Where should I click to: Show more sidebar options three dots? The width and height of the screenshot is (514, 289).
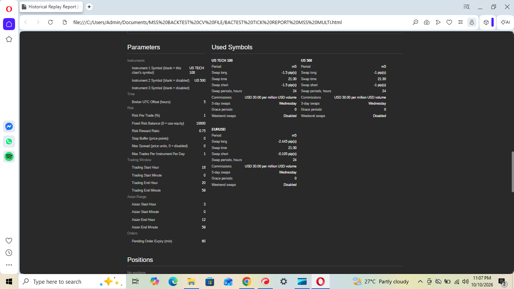9,265
